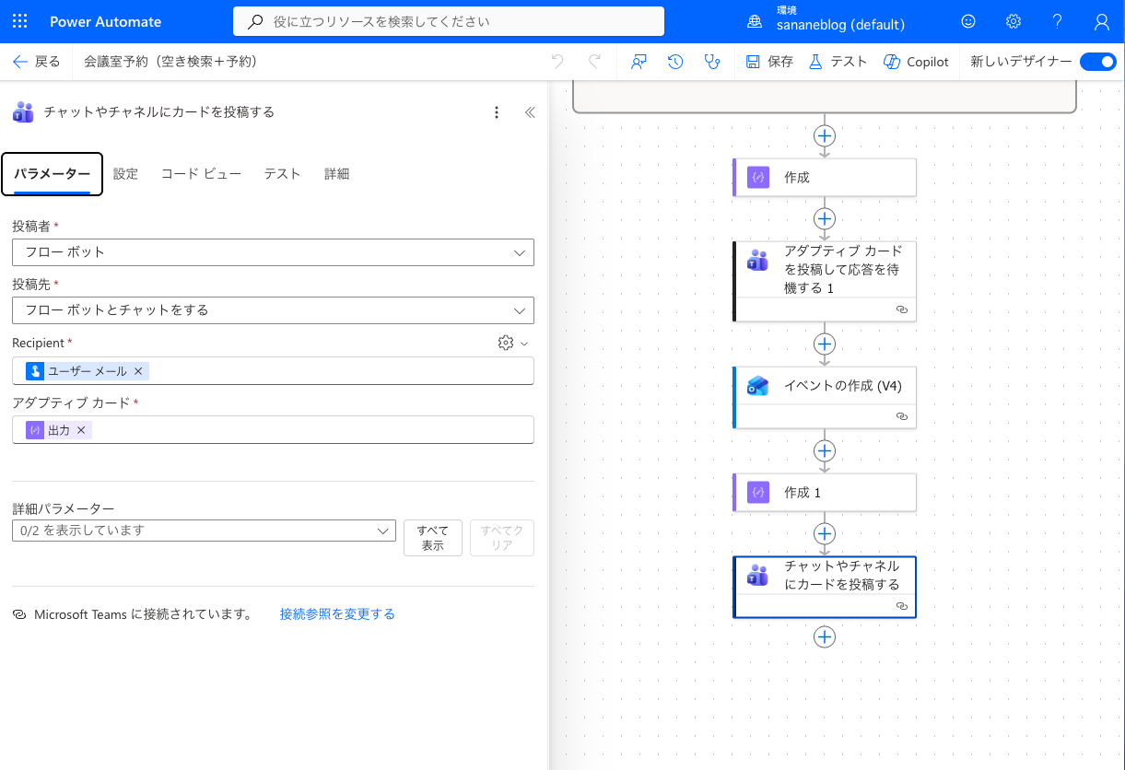The height and width of the screenshot is (770, 1125).
Task: Click the sananeblog (default) environment name
Action: pyautogui.click(x=840, y=26)
